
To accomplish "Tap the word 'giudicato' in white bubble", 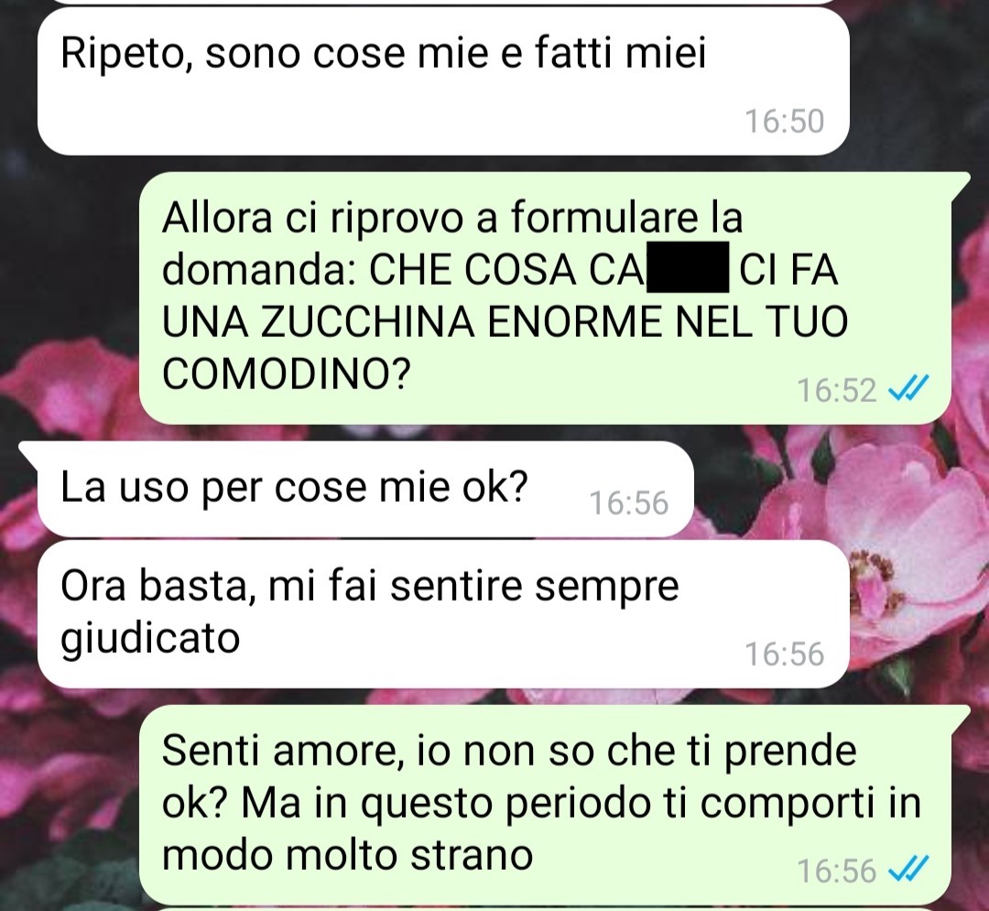I will 150,639.
